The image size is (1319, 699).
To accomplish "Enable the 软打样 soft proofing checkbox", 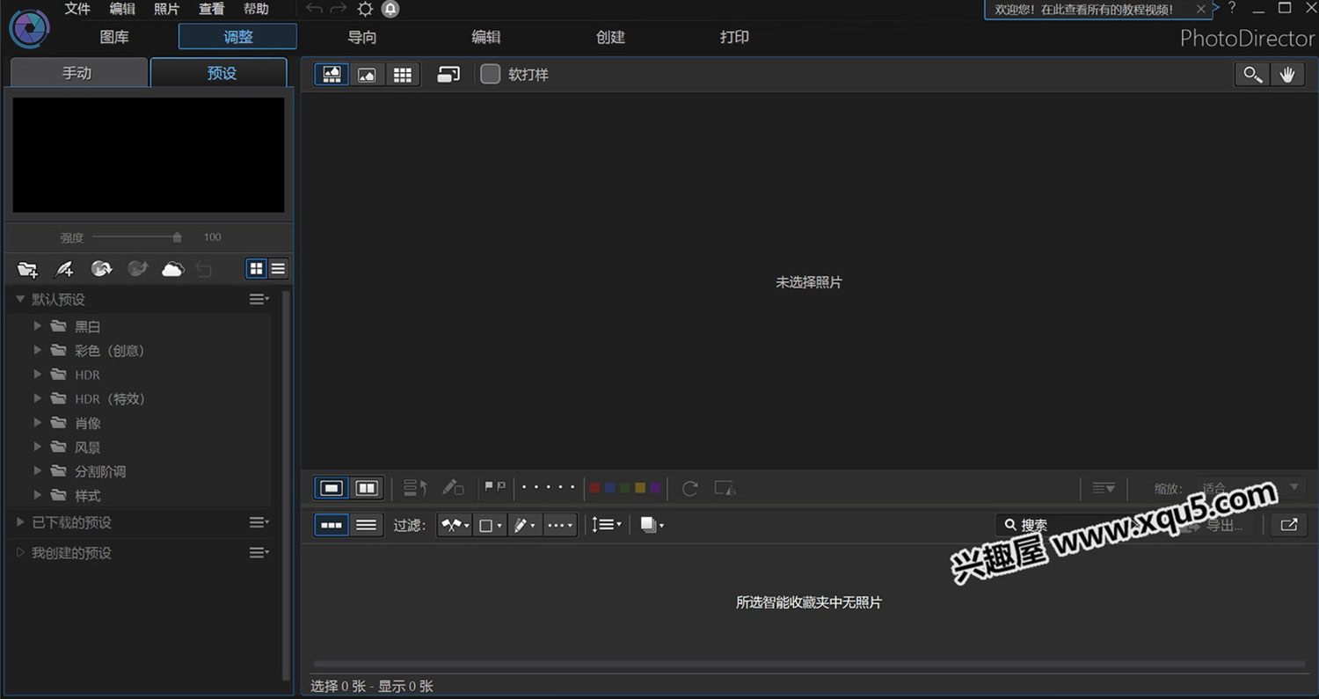I will coord(490,75).
